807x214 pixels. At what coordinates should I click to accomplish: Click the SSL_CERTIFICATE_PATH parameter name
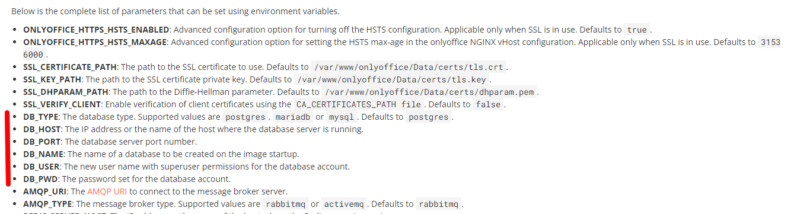71,67
